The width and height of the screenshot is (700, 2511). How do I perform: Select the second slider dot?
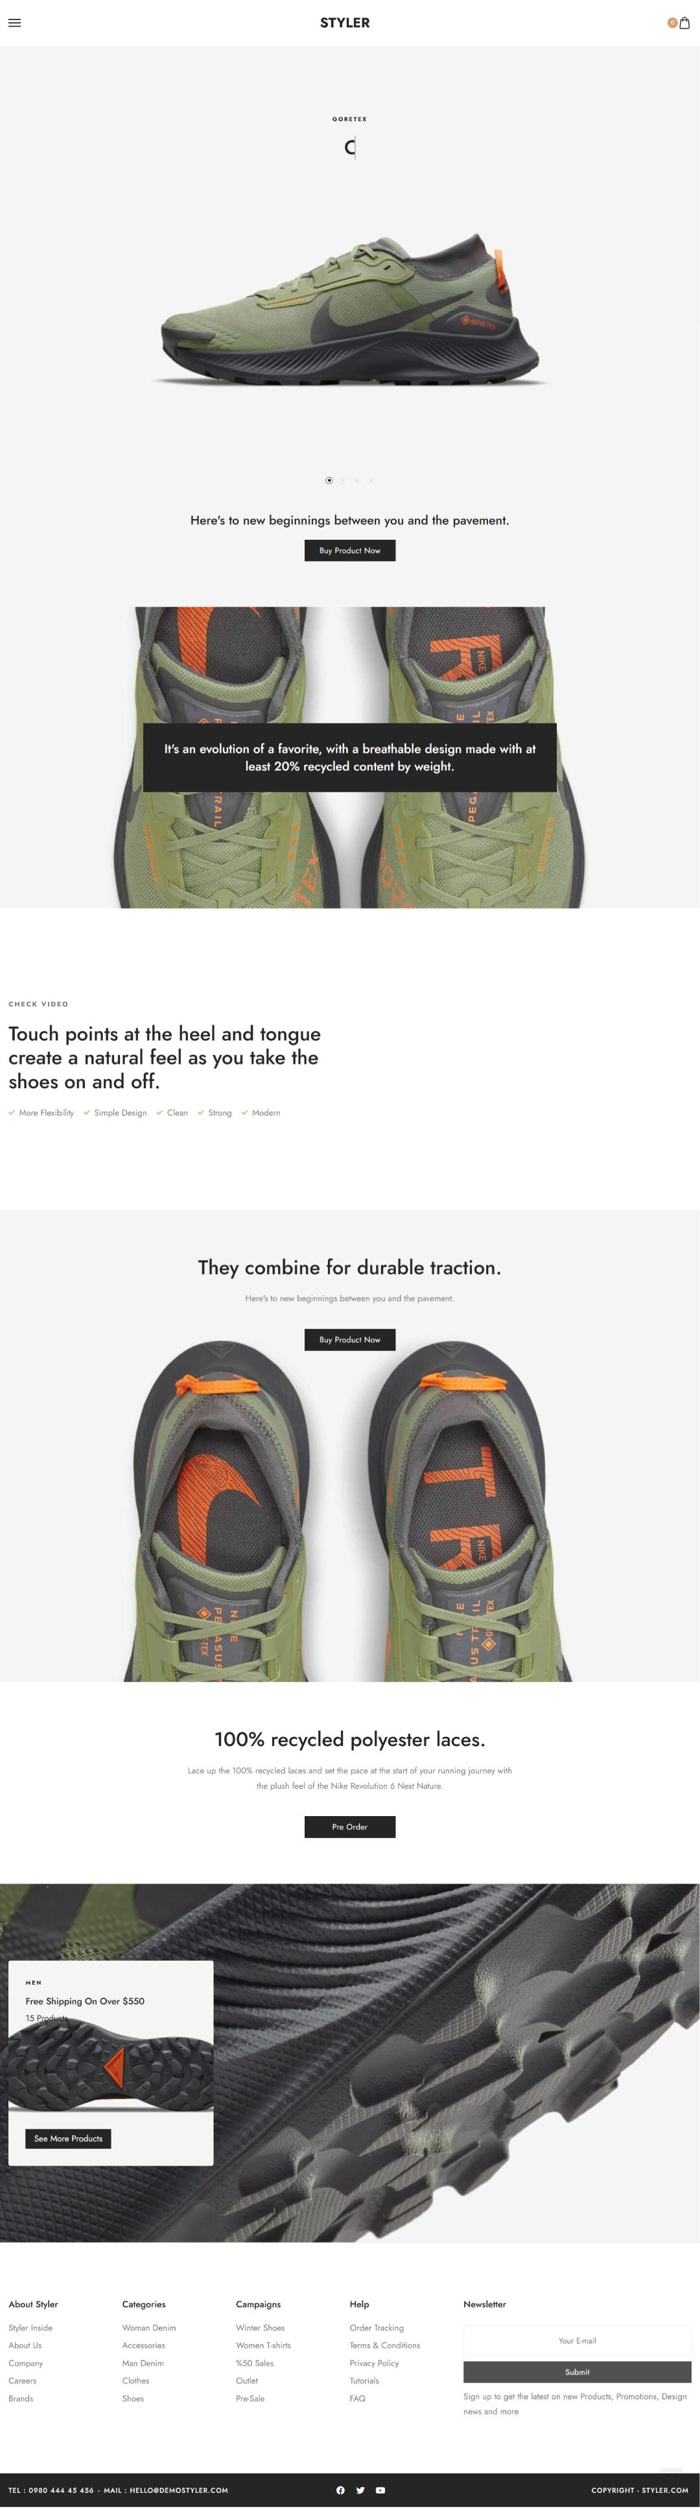(x=343, y=479)
